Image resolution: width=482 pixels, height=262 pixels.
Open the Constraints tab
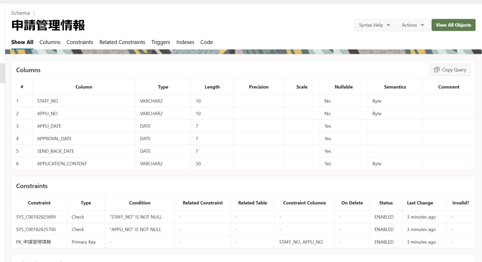[x=80, y=42]
